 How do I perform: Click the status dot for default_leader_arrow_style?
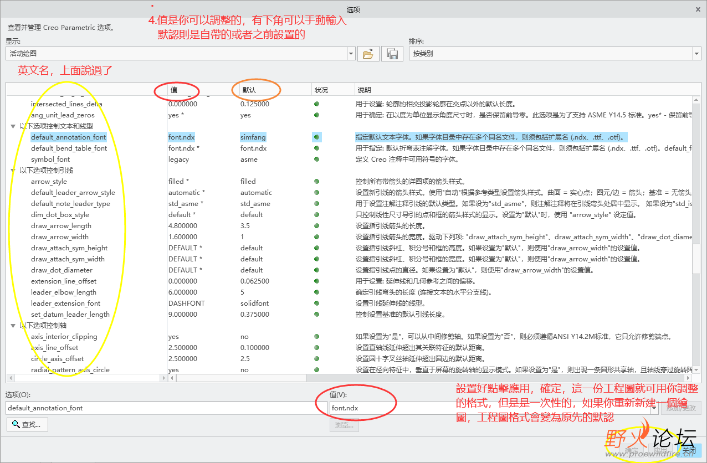[x=316, y=193]
